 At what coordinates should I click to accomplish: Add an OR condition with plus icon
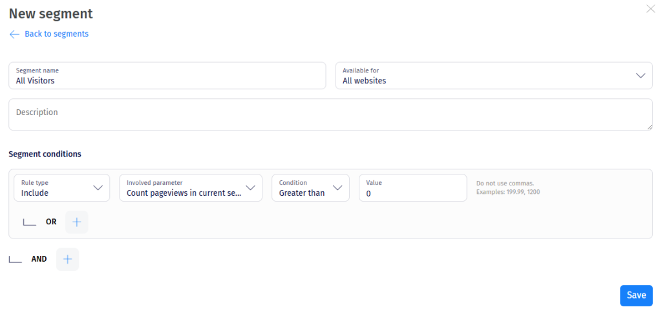point(77,222)
